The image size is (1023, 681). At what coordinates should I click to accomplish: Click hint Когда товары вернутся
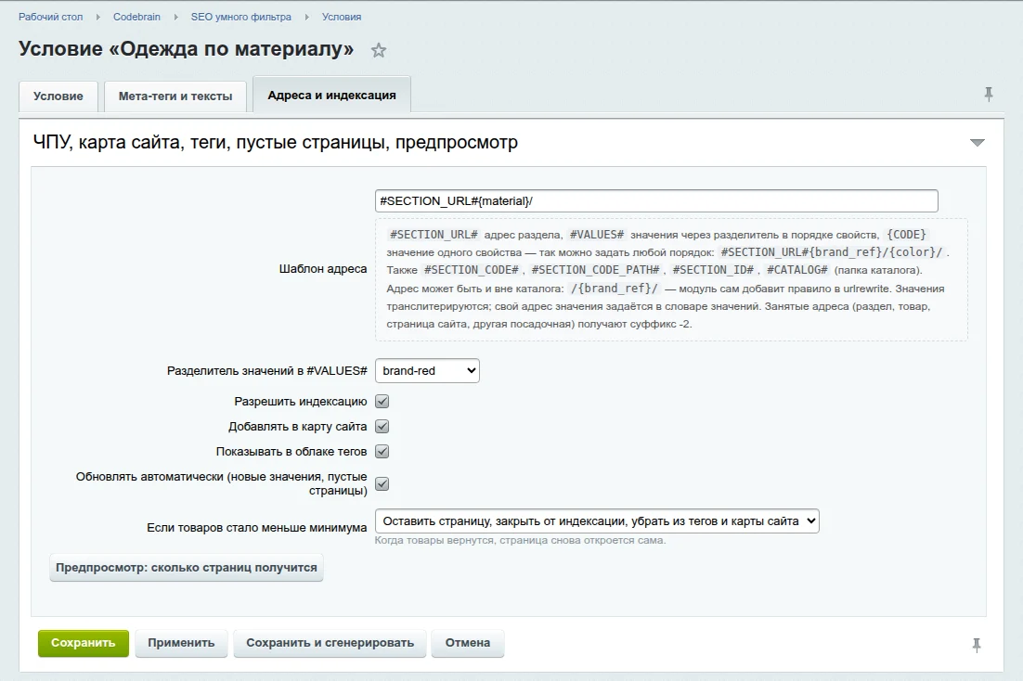tap(520, 540)
